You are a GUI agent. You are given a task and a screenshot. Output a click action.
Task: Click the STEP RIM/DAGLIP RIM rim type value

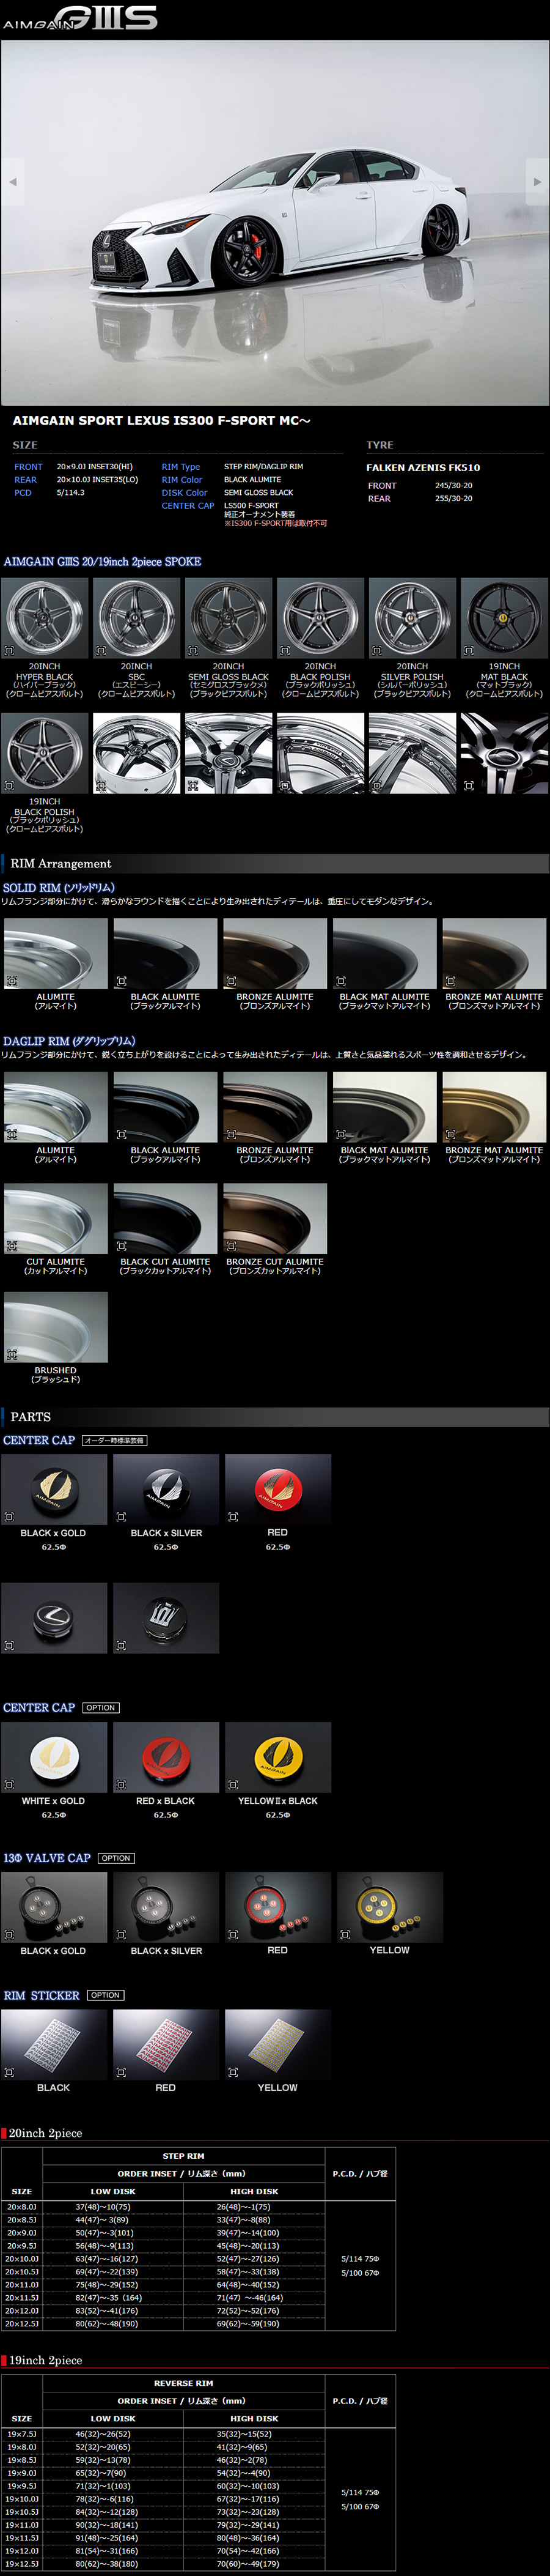click(263, 467)
